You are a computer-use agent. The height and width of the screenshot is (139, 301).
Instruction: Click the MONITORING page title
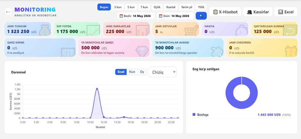(x=35, y=10)
